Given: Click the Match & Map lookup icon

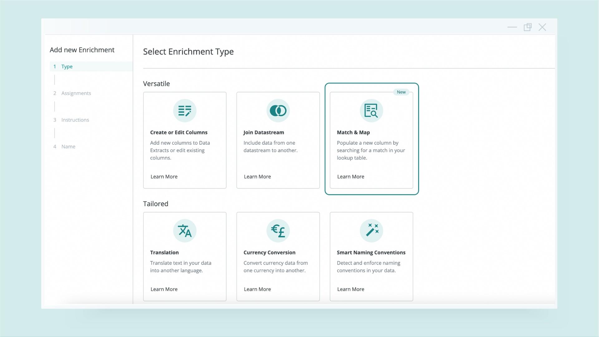Looking at the screenshot, I should [371, 110].
